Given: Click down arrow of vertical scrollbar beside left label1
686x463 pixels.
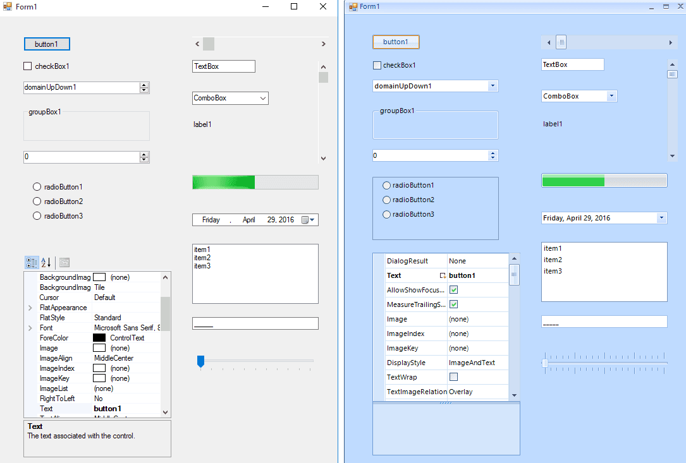Looking at the screenshot, I should [x=323, y=159].
